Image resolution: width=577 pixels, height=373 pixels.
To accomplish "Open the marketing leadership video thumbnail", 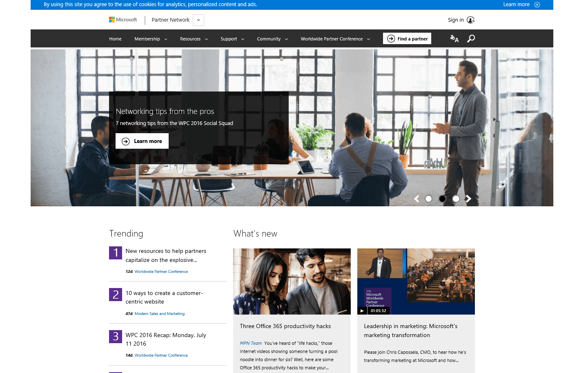I will 416,281.
